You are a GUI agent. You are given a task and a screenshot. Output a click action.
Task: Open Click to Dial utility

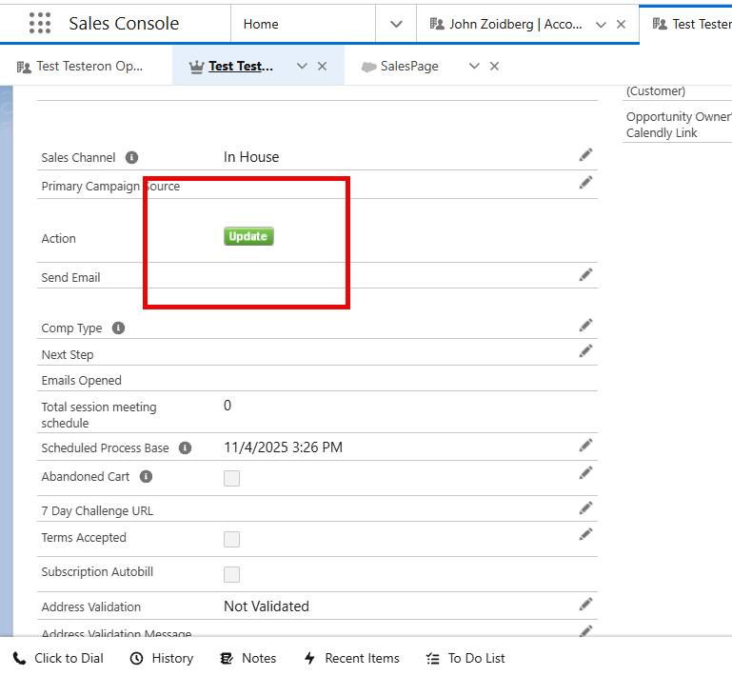59,658
